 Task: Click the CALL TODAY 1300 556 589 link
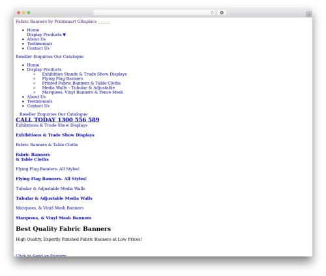tap(57, 119)
